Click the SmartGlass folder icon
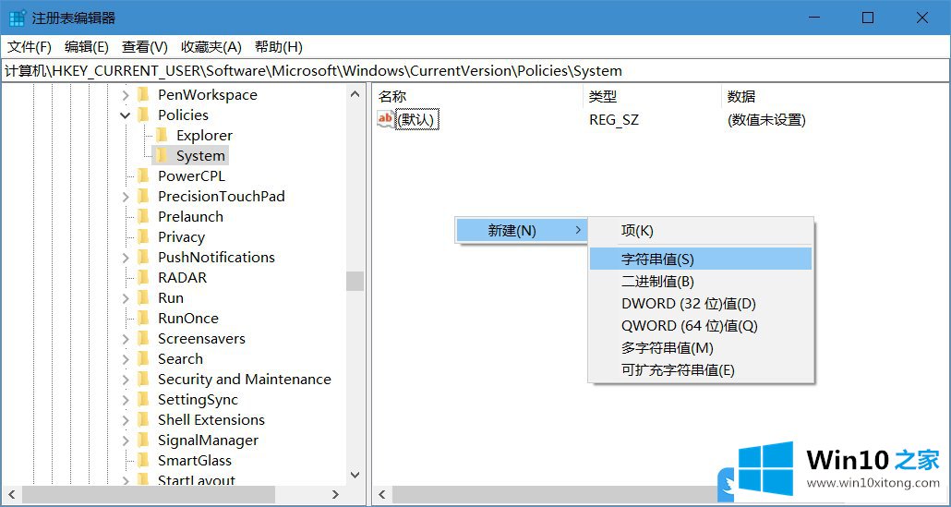This screenshot has width=951, height=507. coord(143,460)
